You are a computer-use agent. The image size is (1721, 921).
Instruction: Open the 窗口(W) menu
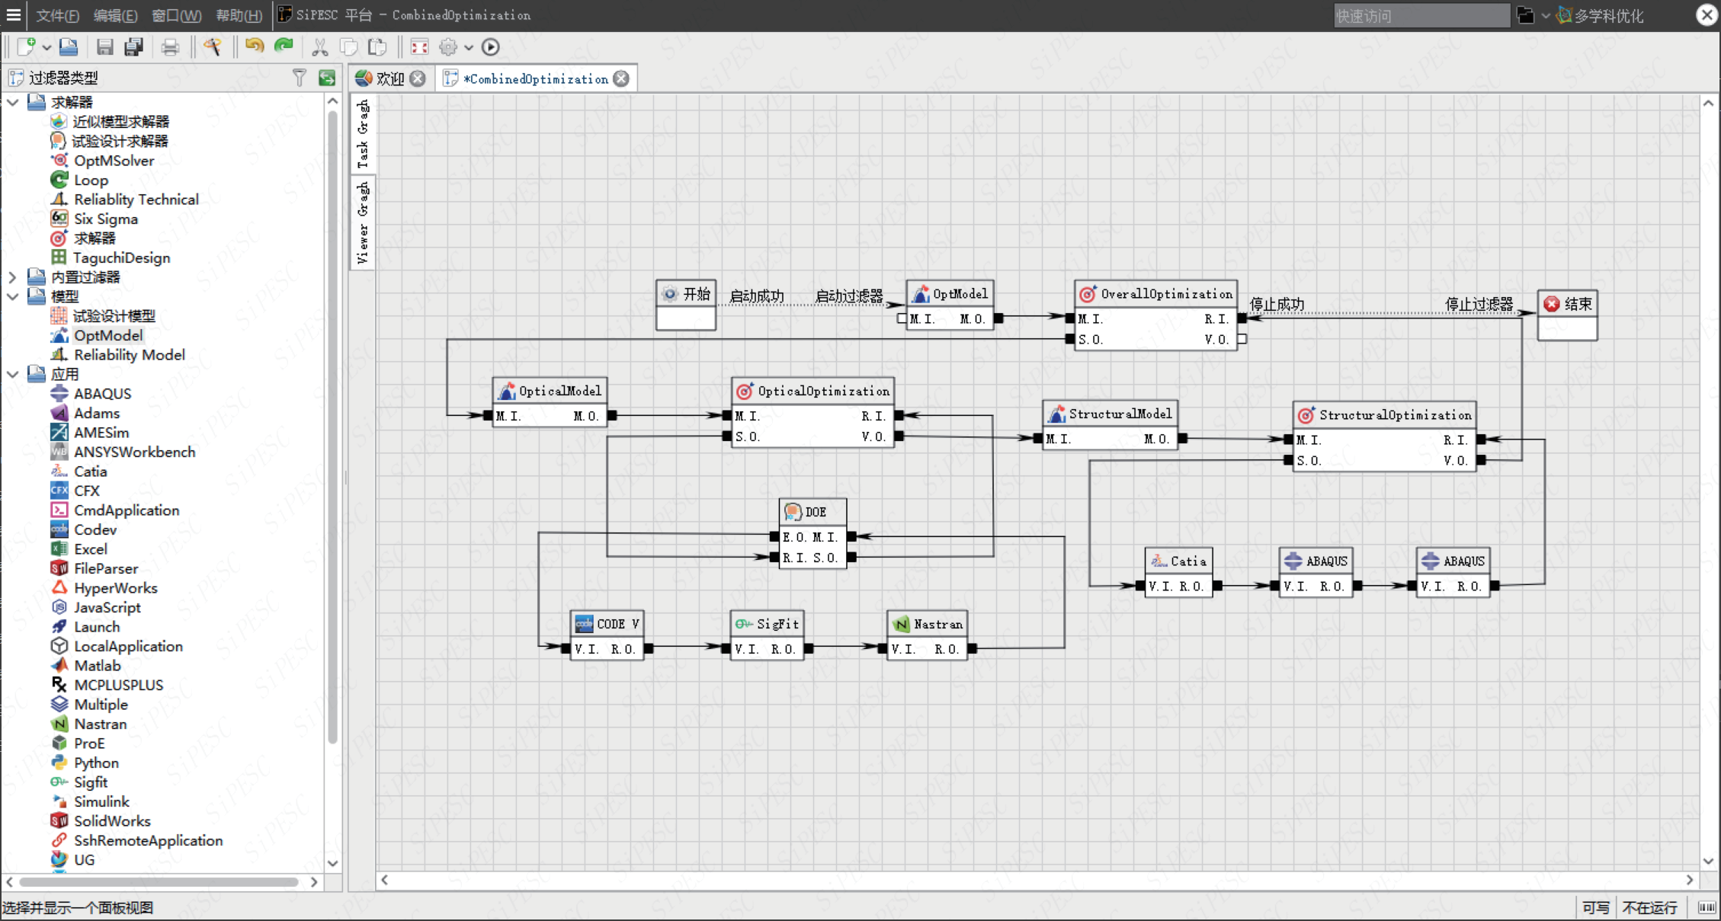coord(177,15)
